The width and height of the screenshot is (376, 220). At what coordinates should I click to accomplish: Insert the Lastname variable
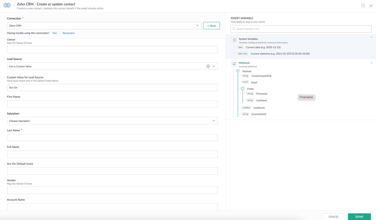click(x=261, y=100)
